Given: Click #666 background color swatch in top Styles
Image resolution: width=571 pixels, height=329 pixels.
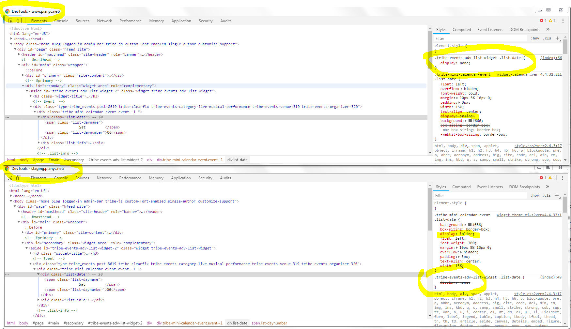Looking at the screenshot, I should pyautogui.click(x=470, y=121).
